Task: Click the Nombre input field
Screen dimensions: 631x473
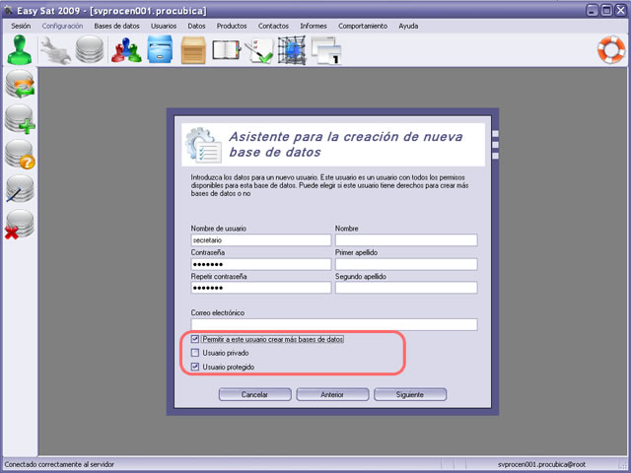Action: tap(406, 240)
